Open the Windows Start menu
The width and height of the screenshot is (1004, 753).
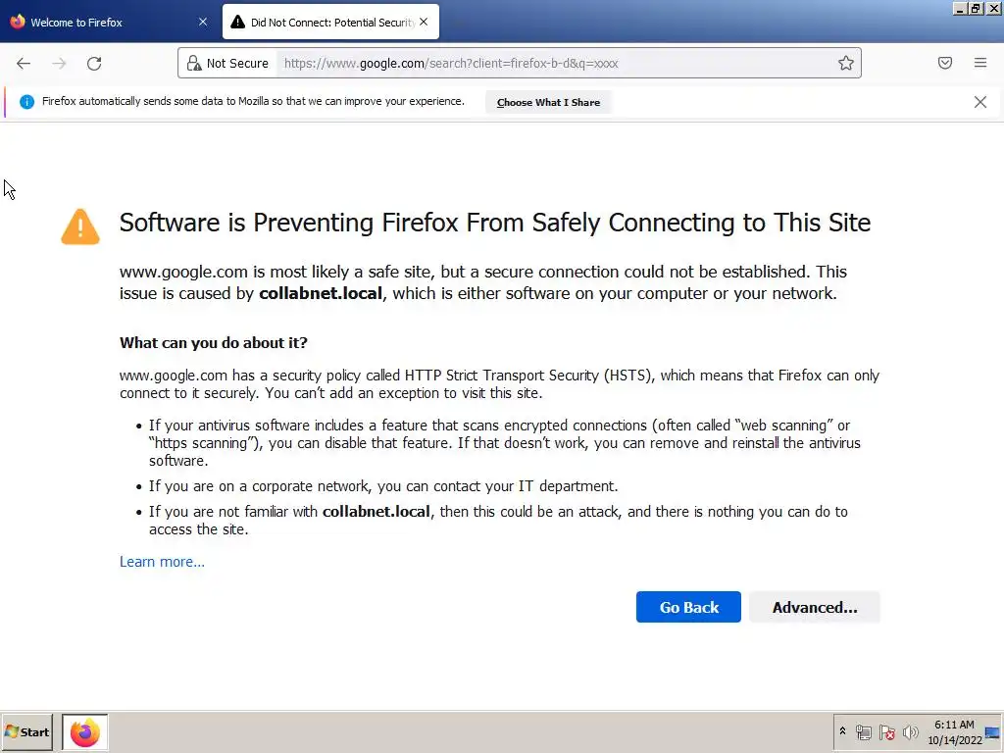pos(26,732)
